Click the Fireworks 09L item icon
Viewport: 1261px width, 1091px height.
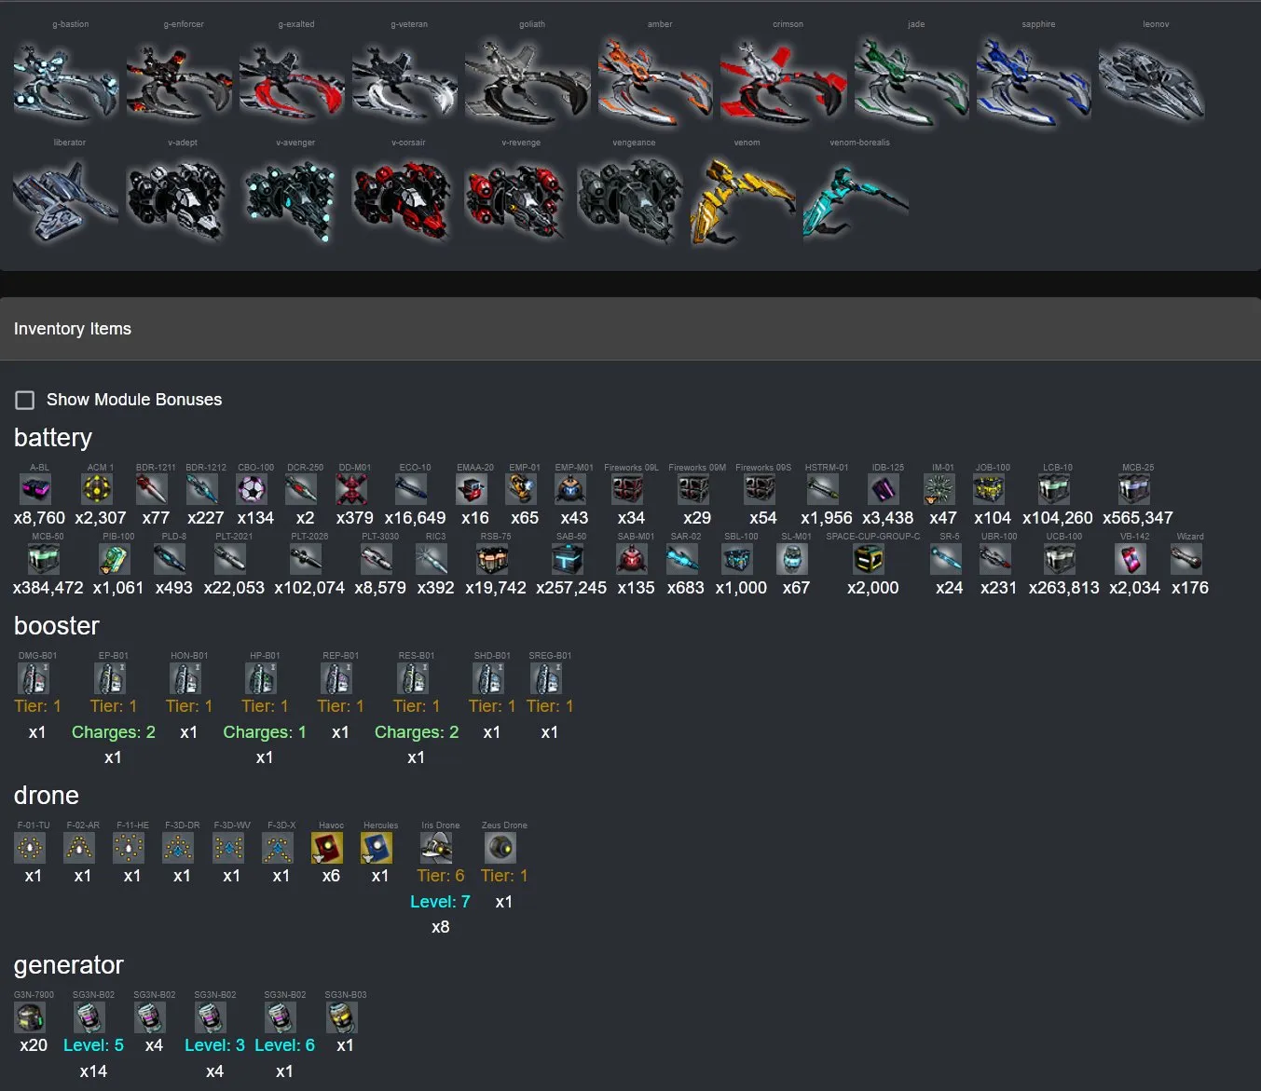(627, 488)
